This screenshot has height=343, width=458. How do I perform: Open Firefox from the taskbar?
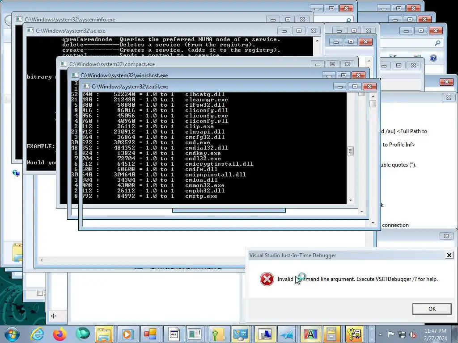coord(60,334)
